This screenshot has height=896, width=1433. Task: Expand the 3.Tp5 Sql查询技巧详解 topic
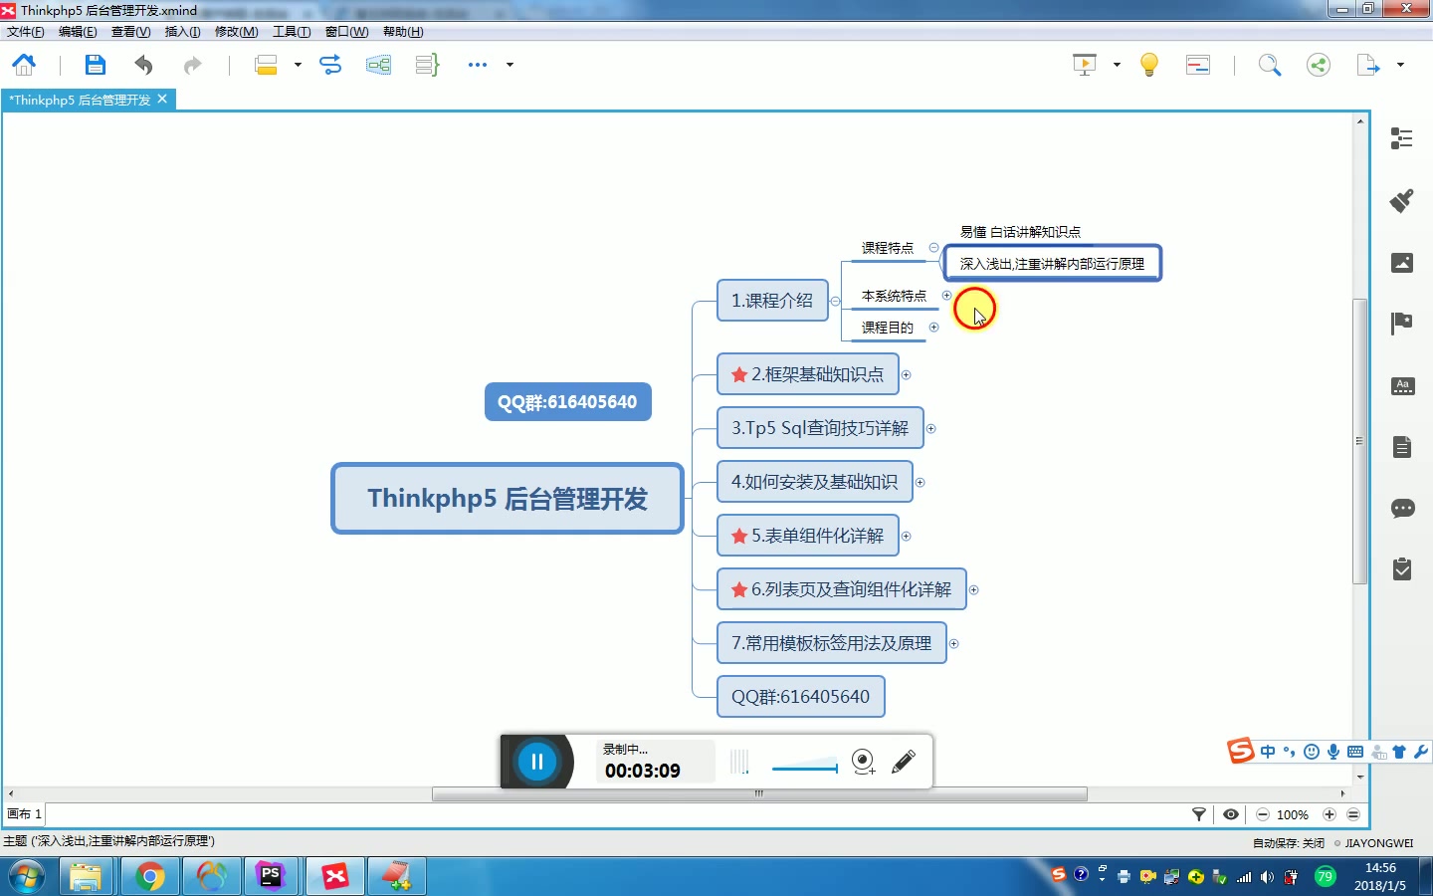click(x=930, y=429)
